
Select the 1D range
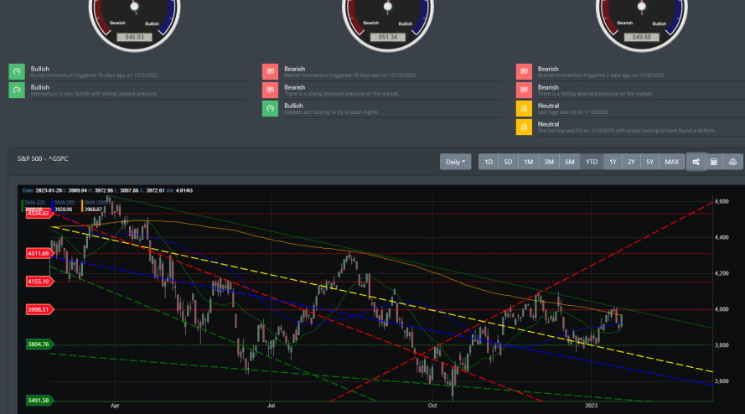tap(489, 162)
